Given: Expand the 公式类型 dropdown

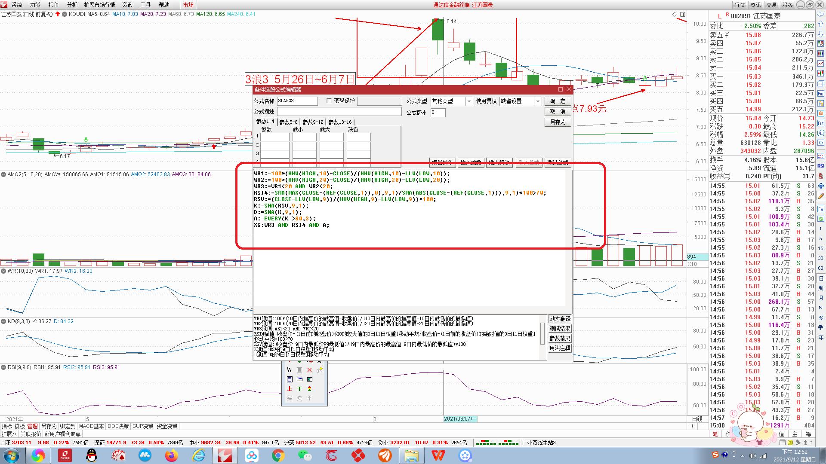Looking at the screenshot, I should [469, 101].
